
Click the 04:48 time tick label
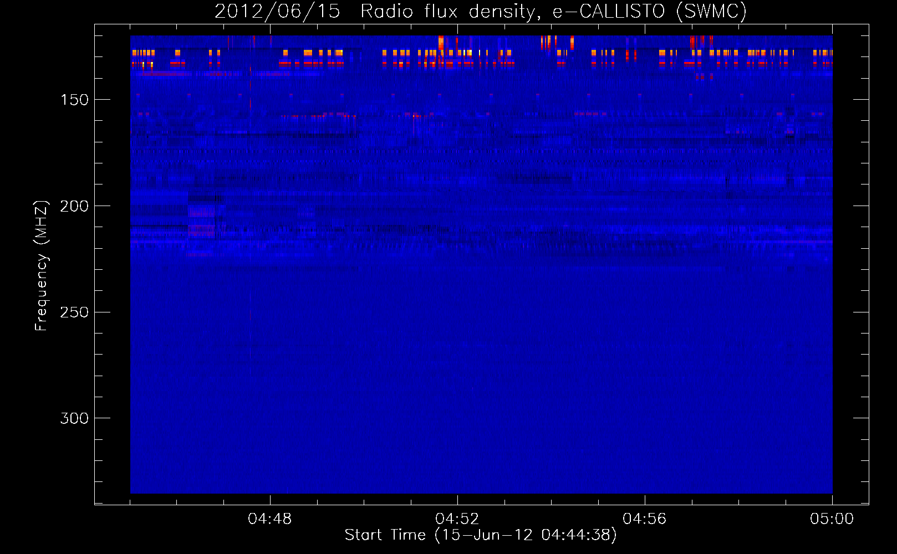(x=270, y=519)
